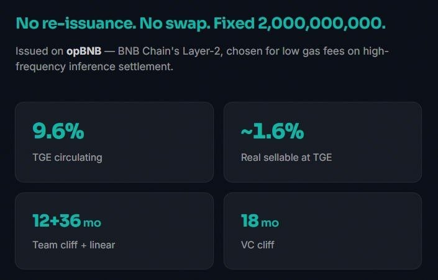Click the Team cliff + linear label
This screenshot has height=280, width=438.
(74, 245)
